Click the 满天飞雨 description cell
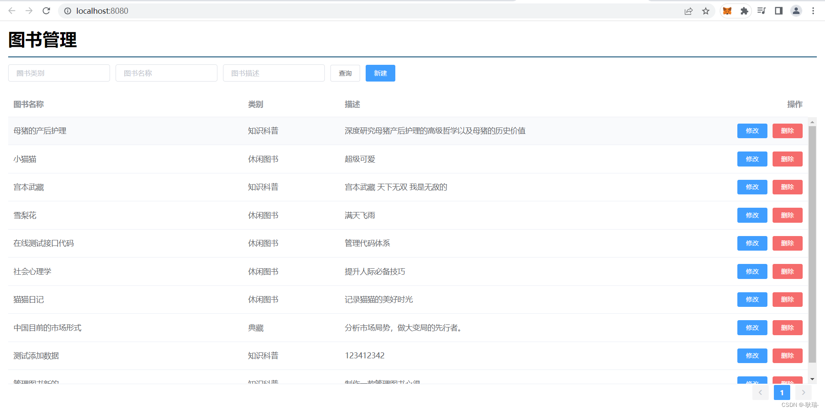The image size is (825, 412). (360, 215)
